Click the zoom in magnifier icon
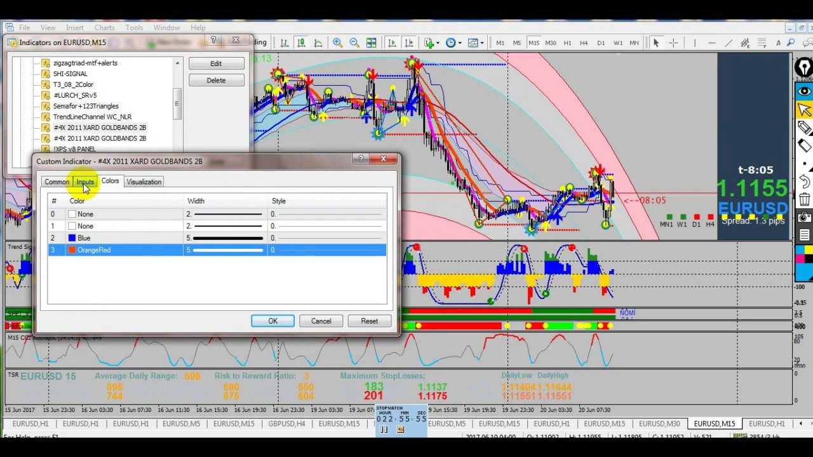Screen dimensions: 813x457 pos(337,43)
